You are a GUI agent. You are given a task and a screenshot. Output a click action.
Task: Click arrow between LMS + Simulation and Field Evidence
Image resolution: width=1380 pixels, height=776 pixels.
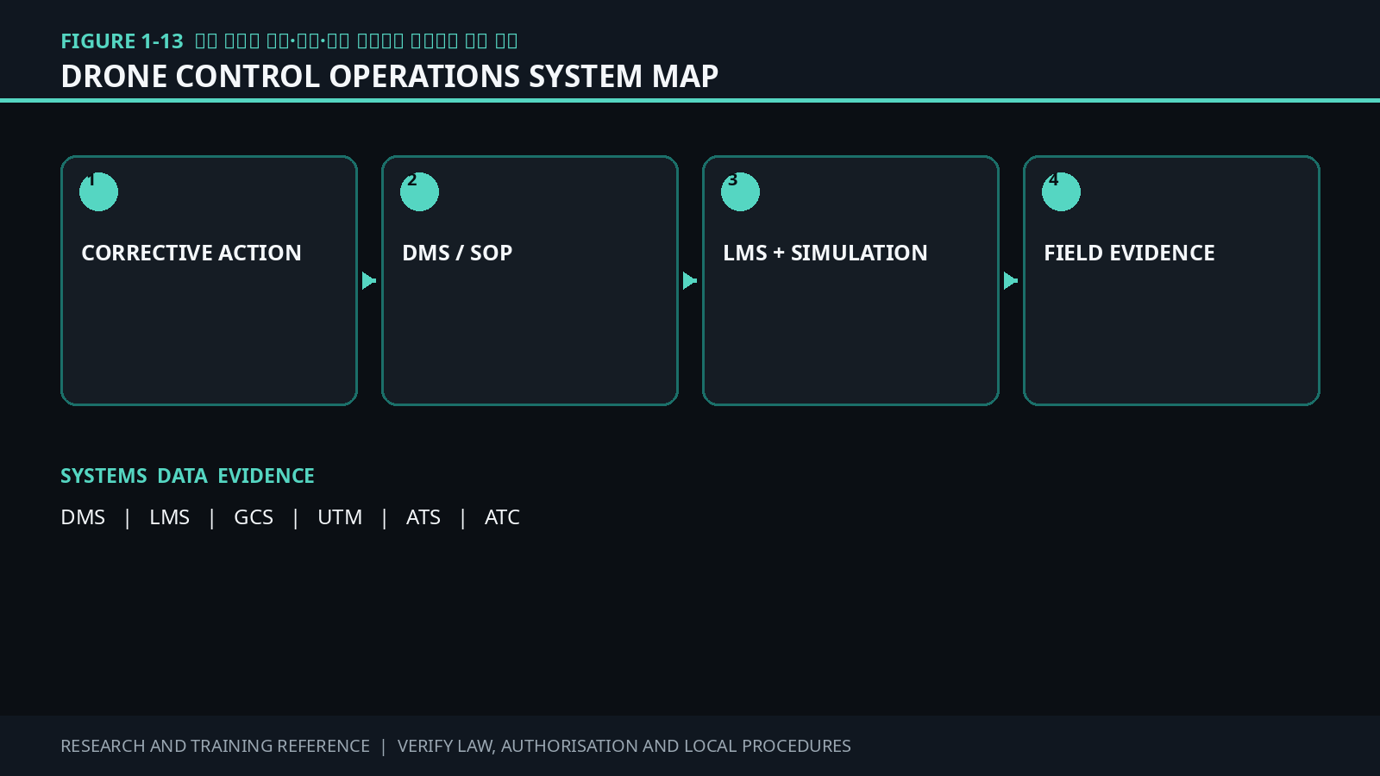click(x=1011, y=281)
